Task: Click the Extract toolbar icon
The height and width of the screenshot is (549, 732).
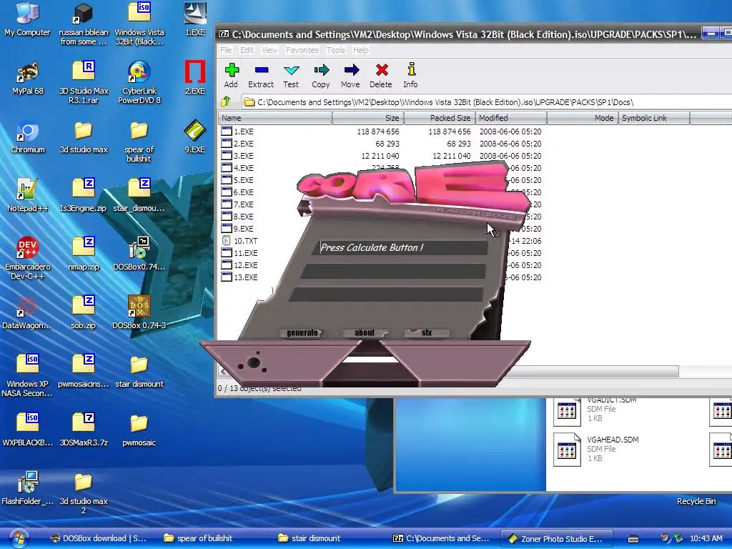Action: (261, 76)
